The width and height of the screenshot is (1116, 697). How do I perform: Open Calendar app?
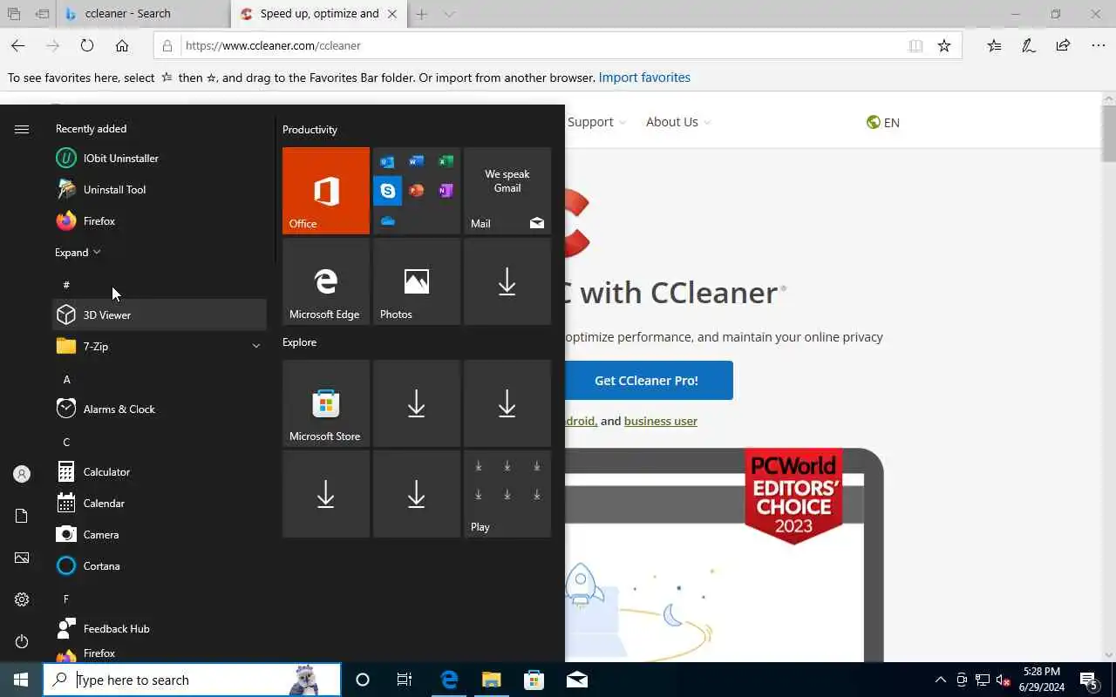160,503
